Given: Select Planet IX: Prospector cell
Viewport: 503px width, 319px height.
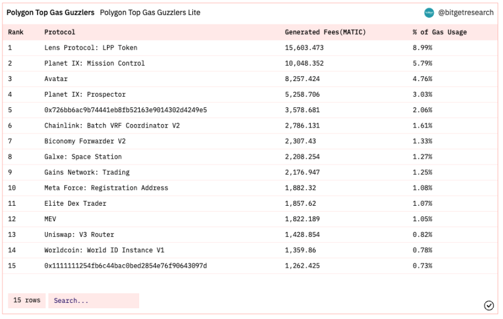Looking at the screenshot, I should tap(85, 94).
